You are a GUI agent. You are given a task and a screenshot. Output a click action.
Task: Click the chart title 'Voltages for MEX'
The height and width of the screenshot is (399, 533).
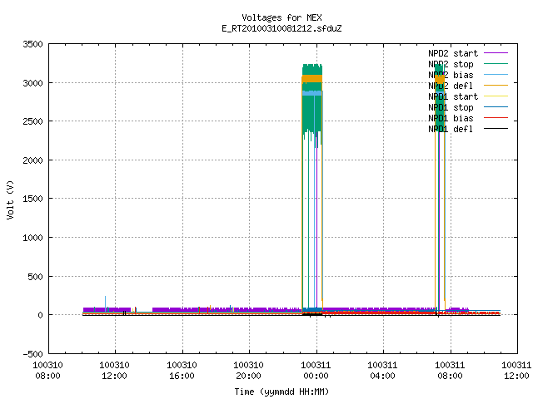tap(281, 17)
